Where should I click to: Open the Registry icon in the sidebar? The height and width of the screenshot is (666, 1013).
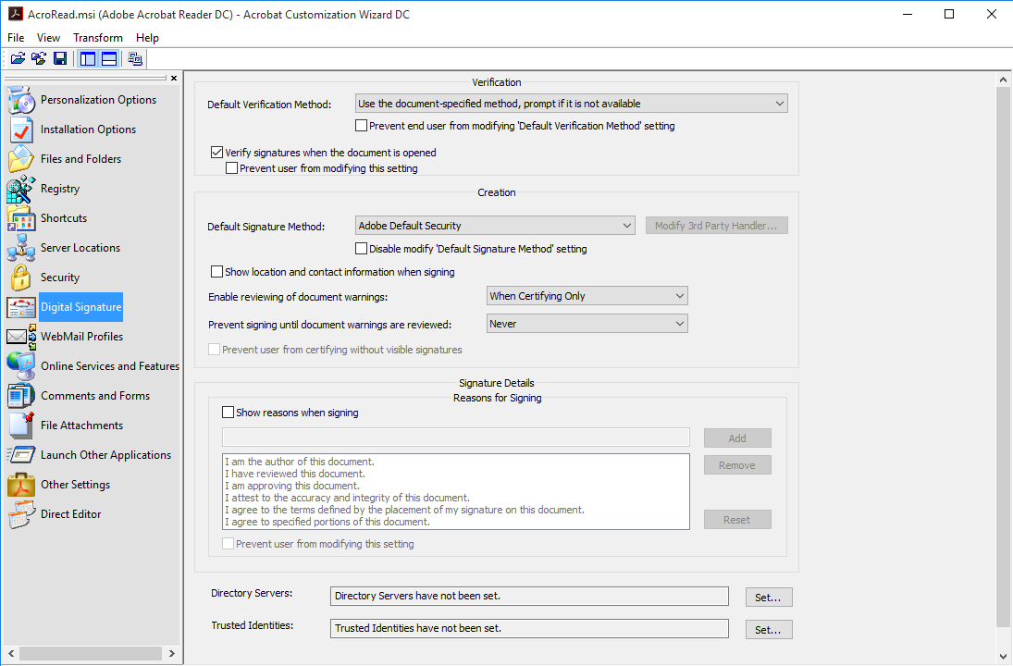(20, 189)
